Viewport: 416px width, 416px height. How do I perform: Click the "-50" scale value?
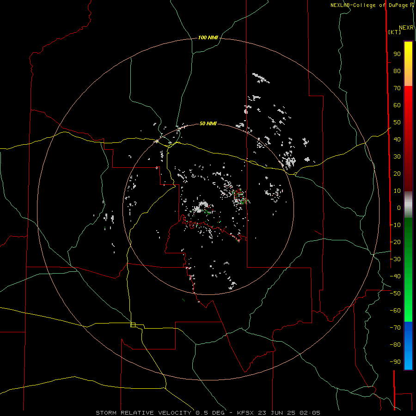[395, 294]
